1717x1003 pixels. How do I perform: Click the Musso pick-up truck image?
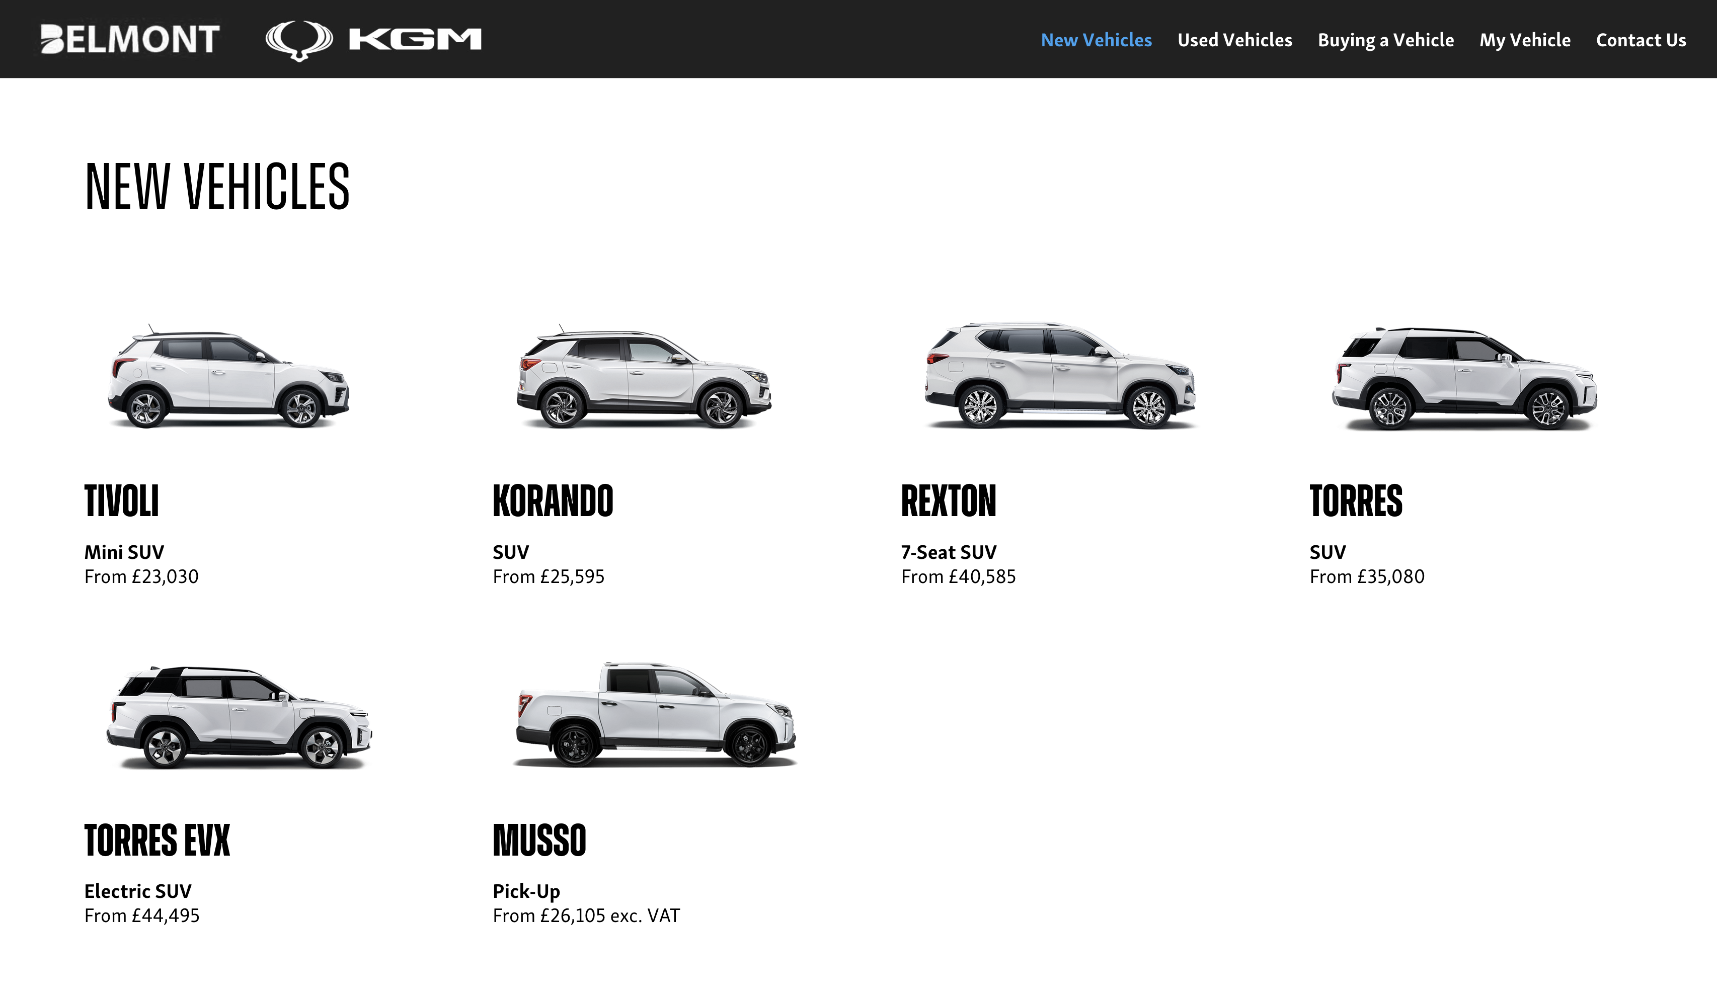coord(656,715)
